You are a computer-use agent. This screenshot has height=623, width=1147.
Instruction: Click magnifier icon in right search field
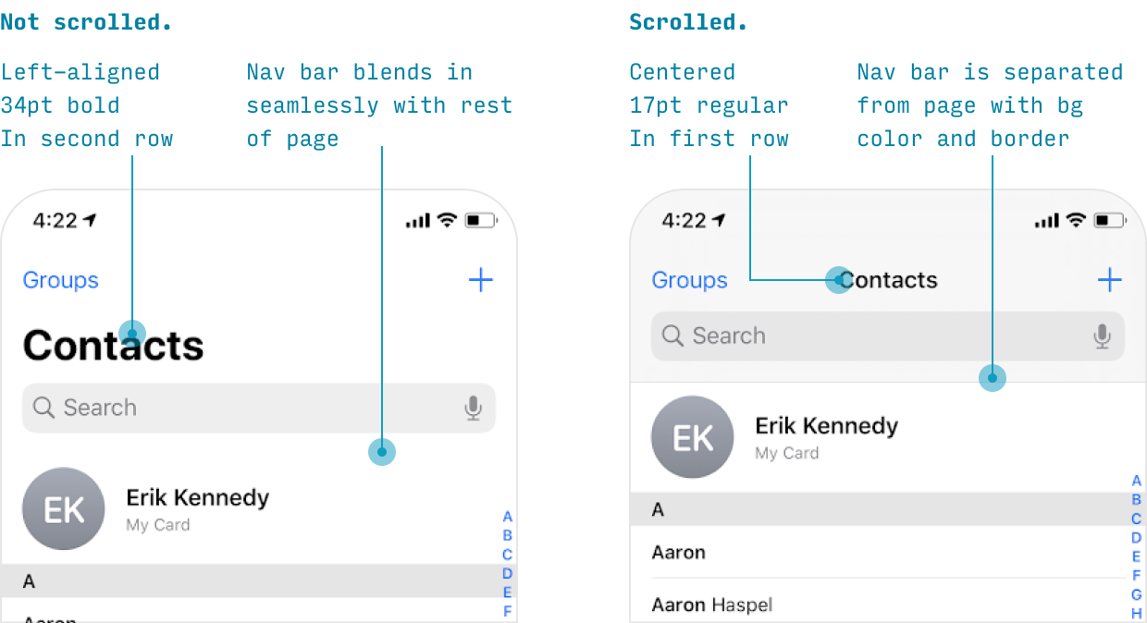point(672,336)
